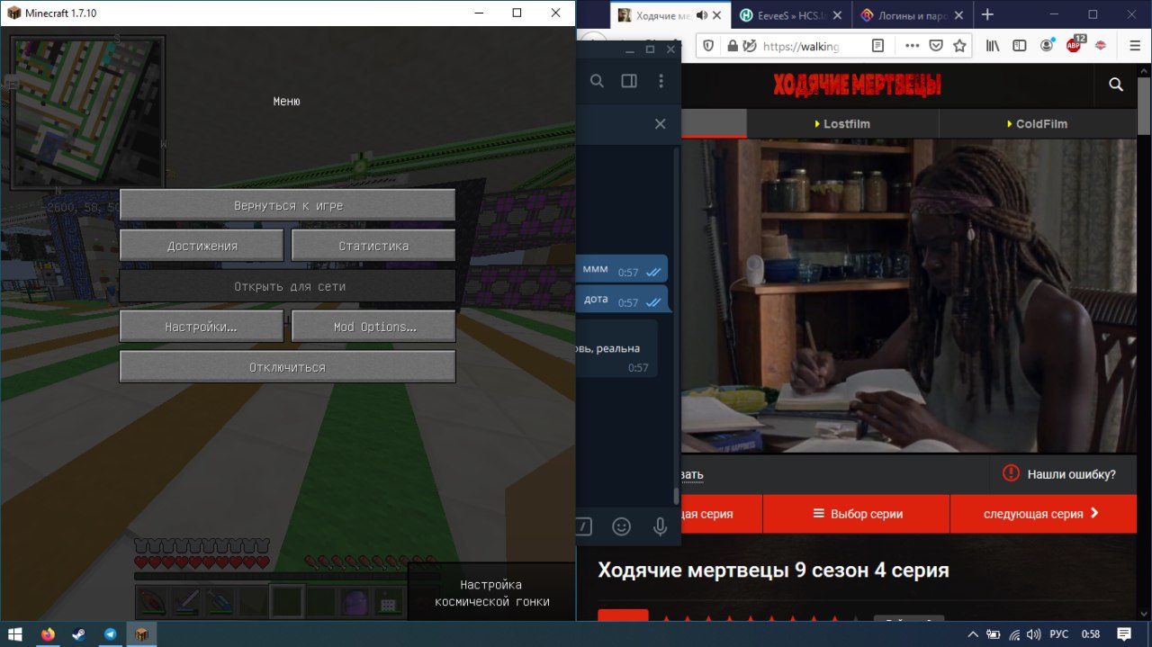The width and height of the screenshot is (1152, 647).
Task: Click Telegram search icon
Action: (597, 81)
